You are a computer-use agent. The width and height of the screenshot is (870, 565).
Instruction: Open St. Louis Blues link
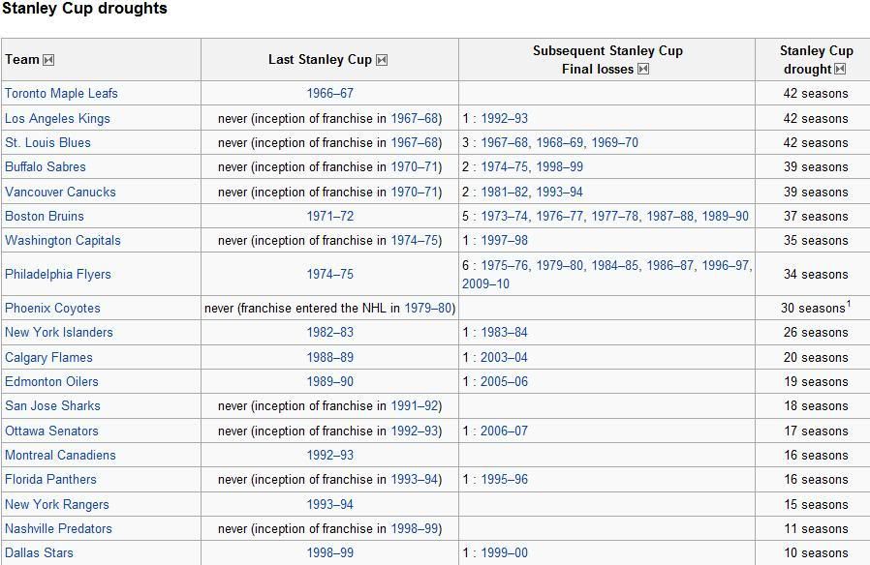[47, 142]
